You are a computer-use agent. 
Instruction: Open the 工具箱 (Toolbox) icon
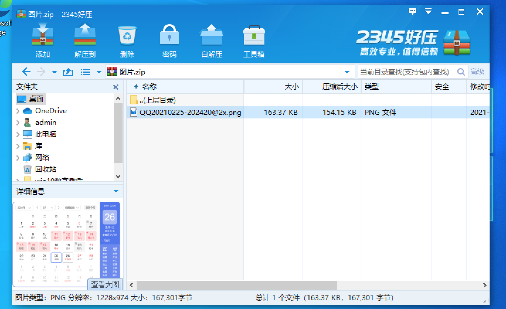coord(254,41)
